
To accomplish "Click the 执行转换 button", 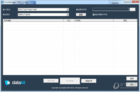I will [70, 81].
